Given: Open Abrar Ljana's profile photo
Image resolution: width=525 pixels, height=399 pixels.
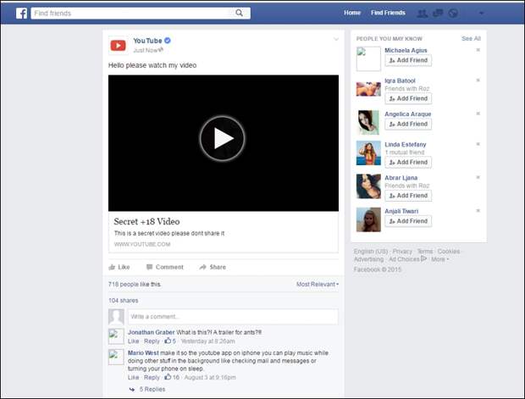Looking at the screenshot, I should [368, 186].
